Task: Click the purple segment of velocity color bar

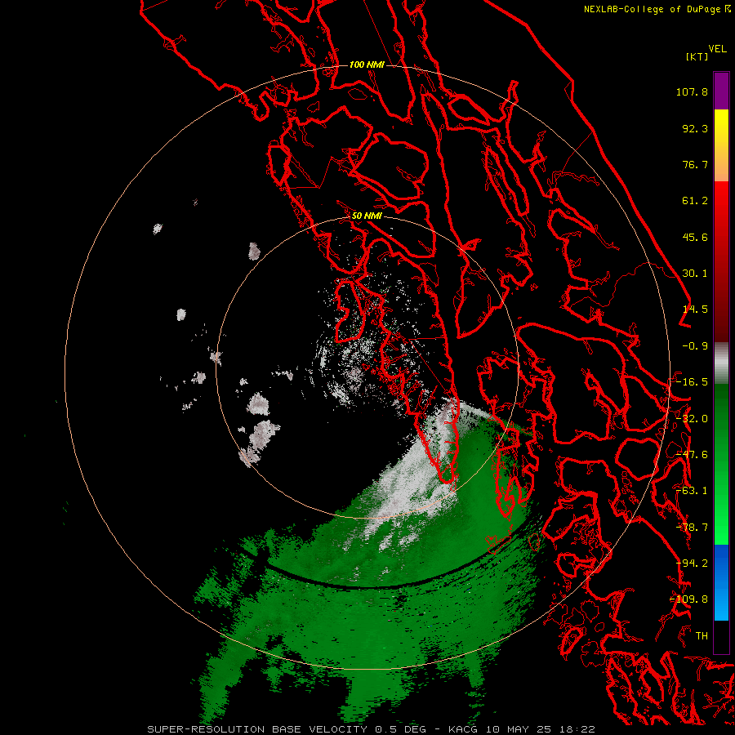Action: (721, 91)
